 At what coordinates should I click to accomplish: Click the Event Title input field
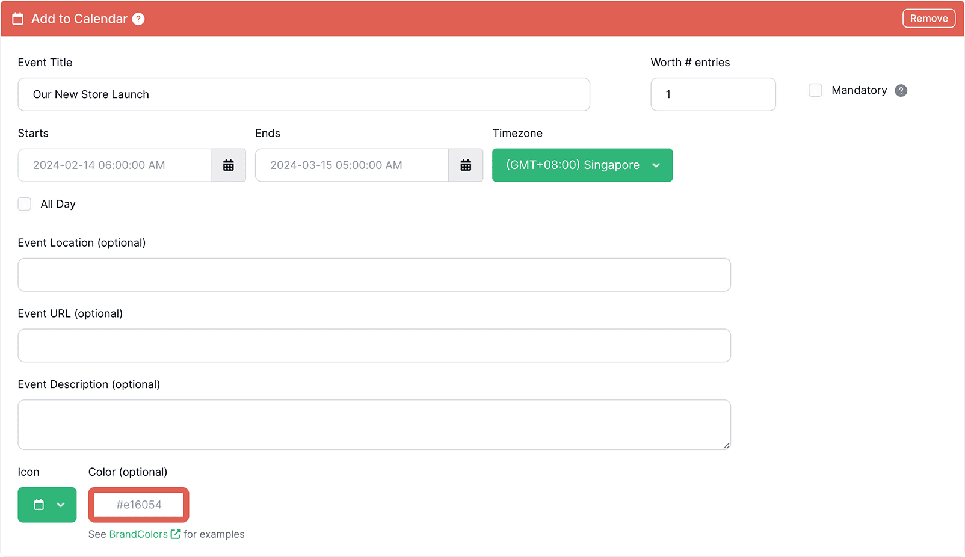tap(303, 94)
